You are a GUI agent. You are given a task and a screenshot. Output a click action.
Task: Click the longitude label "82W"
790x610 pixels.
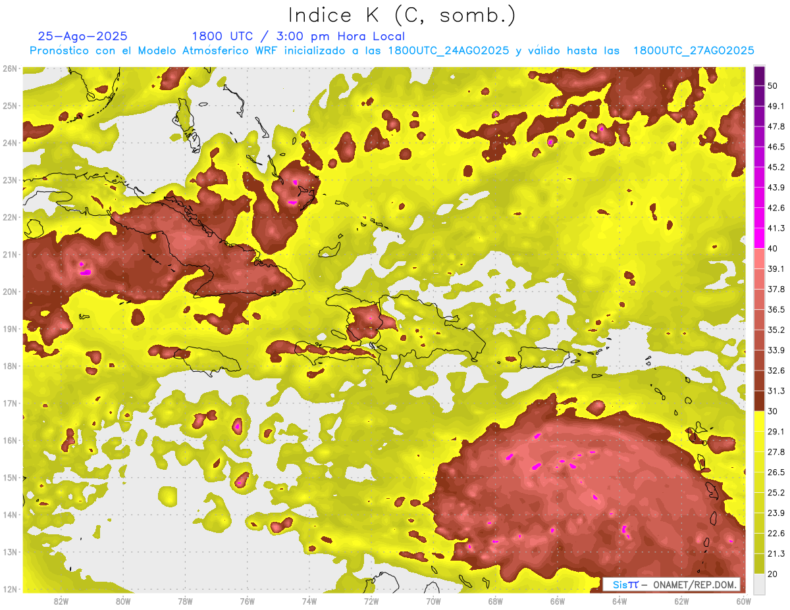pyautogui.click(x=61, y=601)
